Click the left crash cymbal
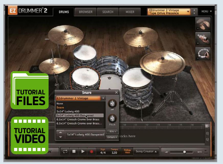The image size is (223, 164). point(65,35)
